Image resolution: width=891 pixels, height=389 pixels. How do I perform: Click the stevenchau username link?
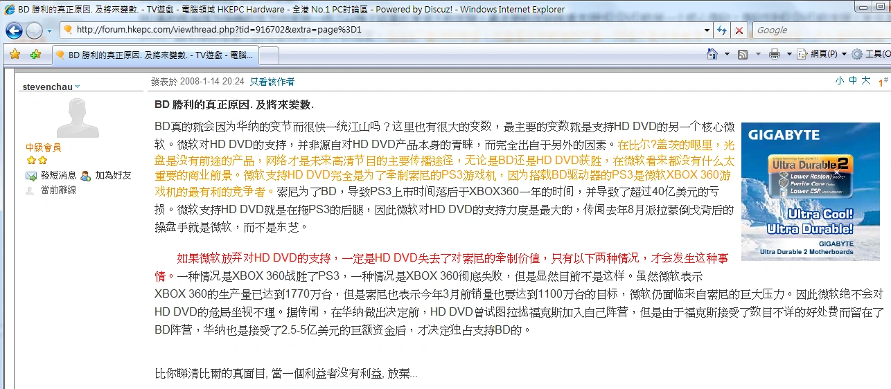(x=47, y=87)
